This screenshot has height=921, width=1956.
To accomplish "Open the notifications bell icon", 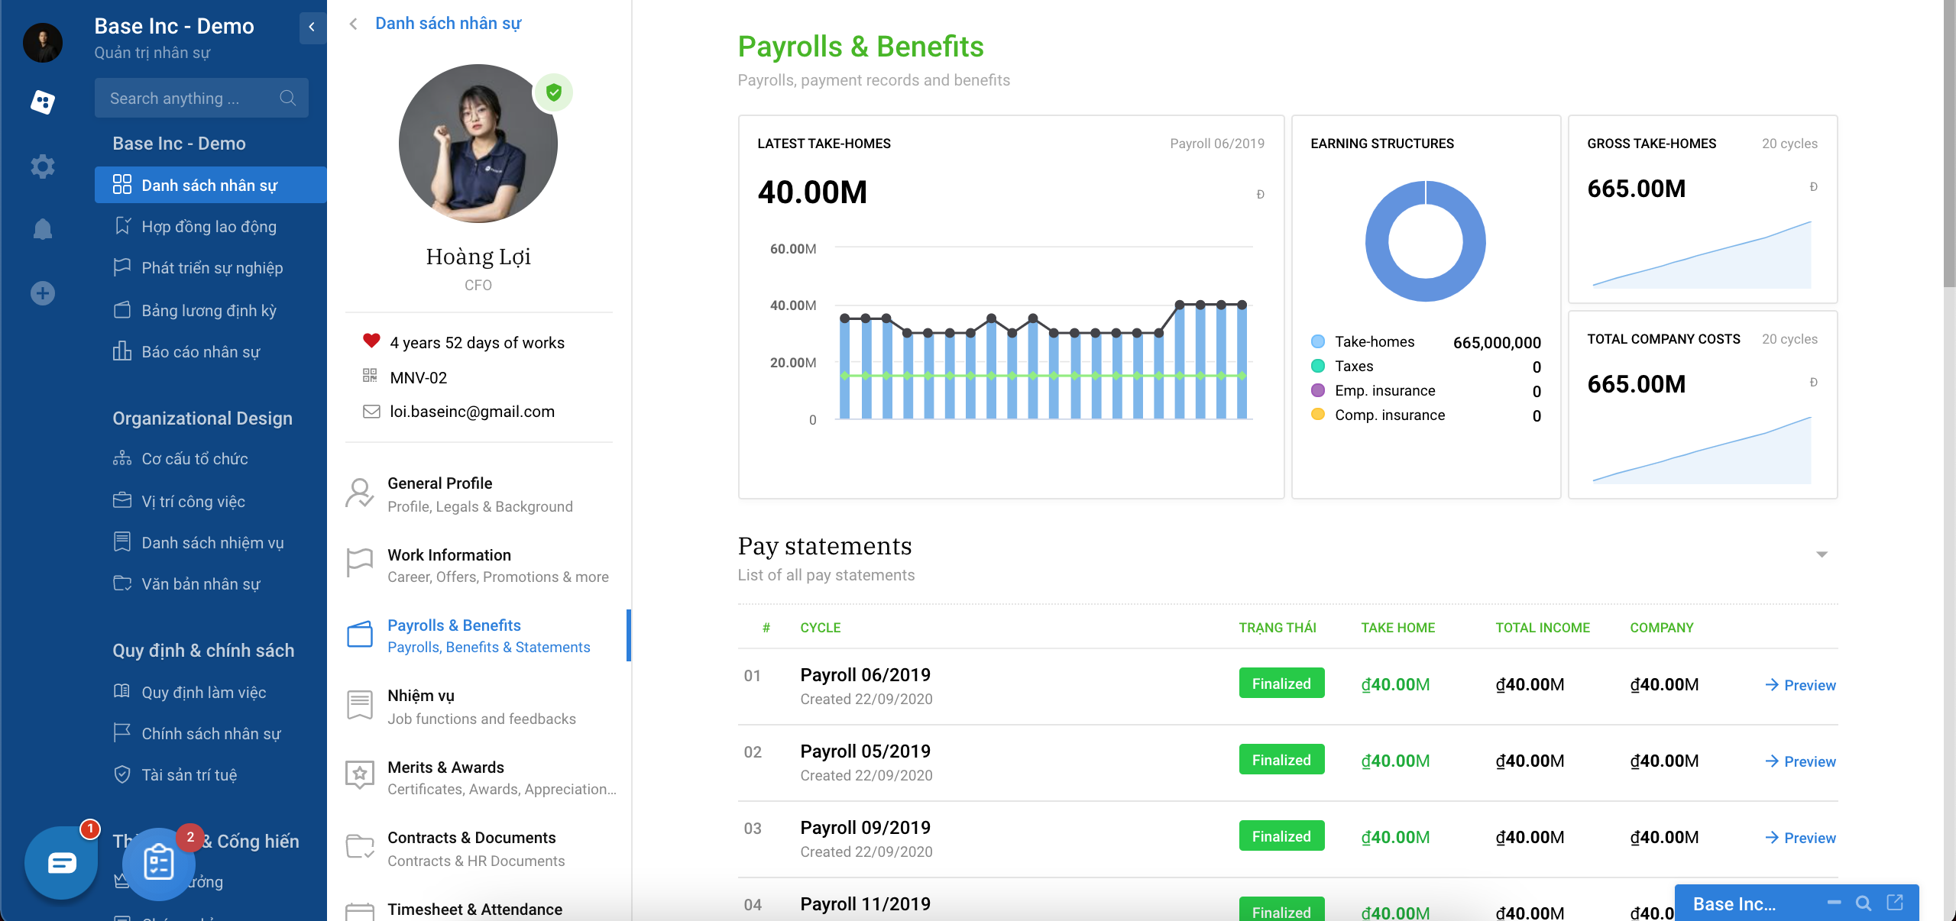I will click(x=43, y=229).
